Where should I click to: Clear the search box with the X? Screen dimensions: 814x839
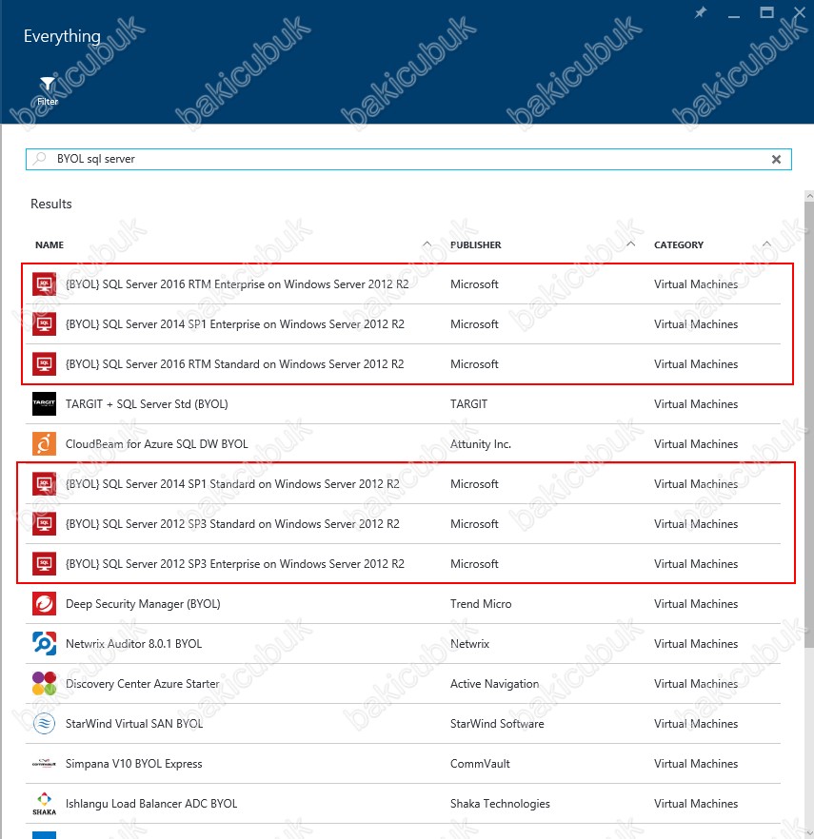[x=776, y=160]
